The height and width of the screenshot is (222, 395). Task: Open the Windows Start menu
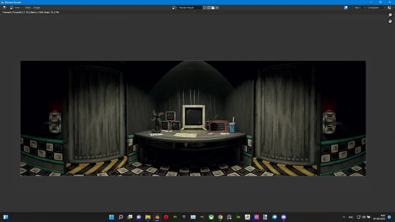click(x=111, y=217)
